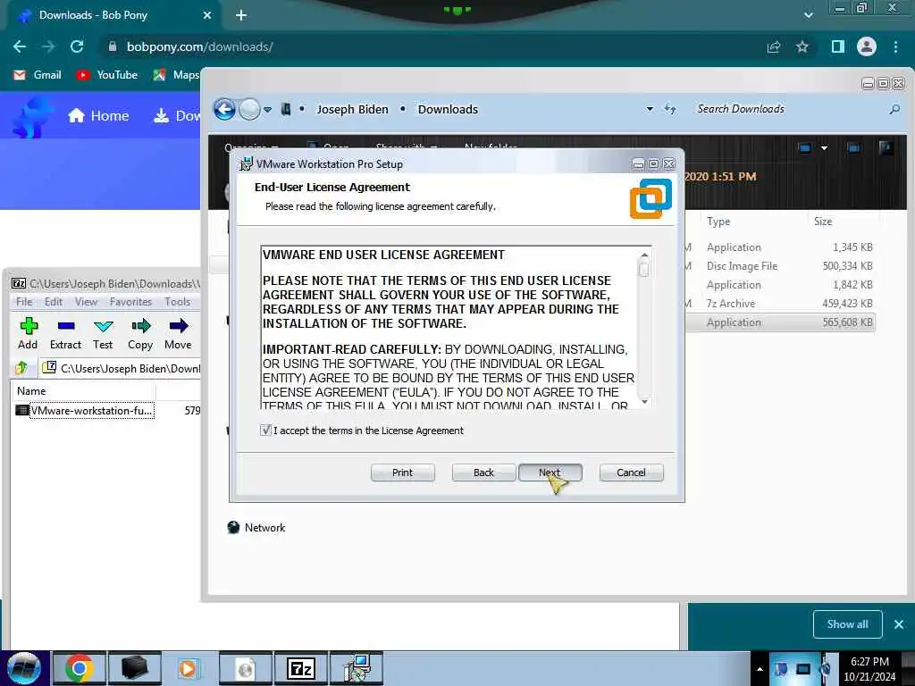
Task: Select Joseph Biden in Explorer address path
Action: coord(352,109)
